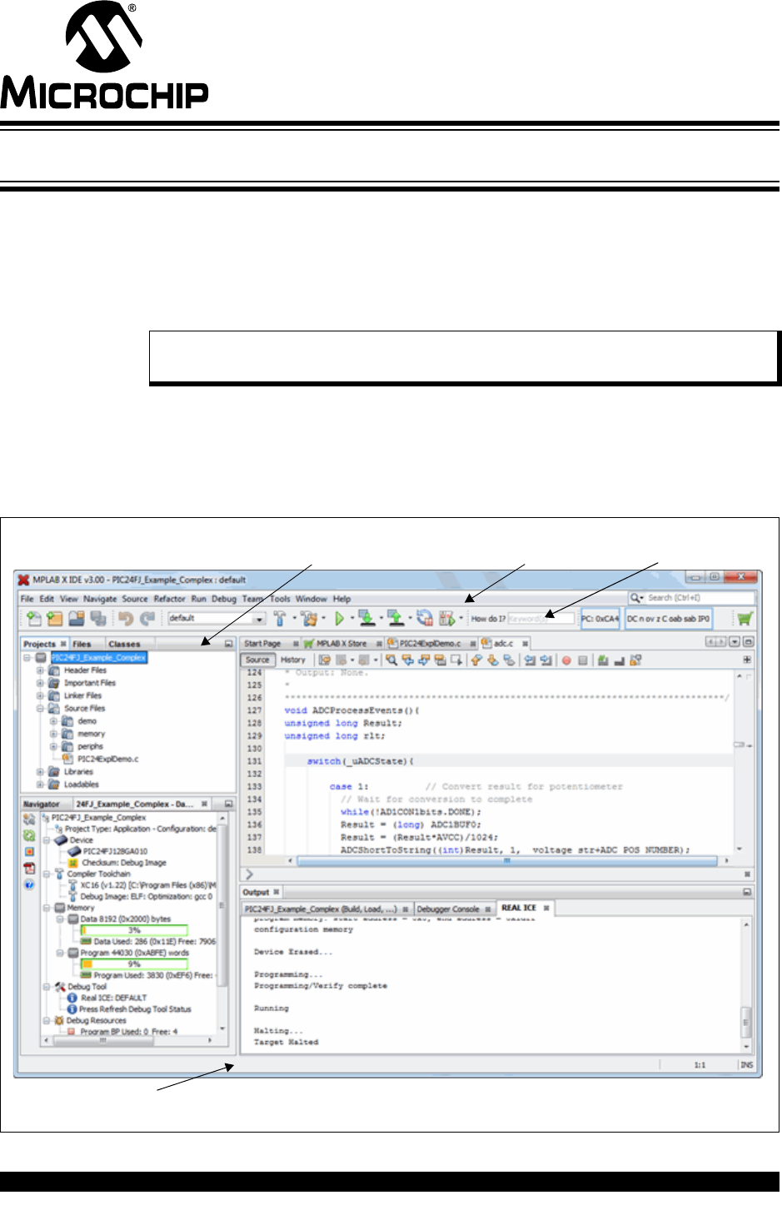The height and width of the screenshot is (1205, 782).
Task: Click the Open Project toolbar icon
Action: click(77, 619)
